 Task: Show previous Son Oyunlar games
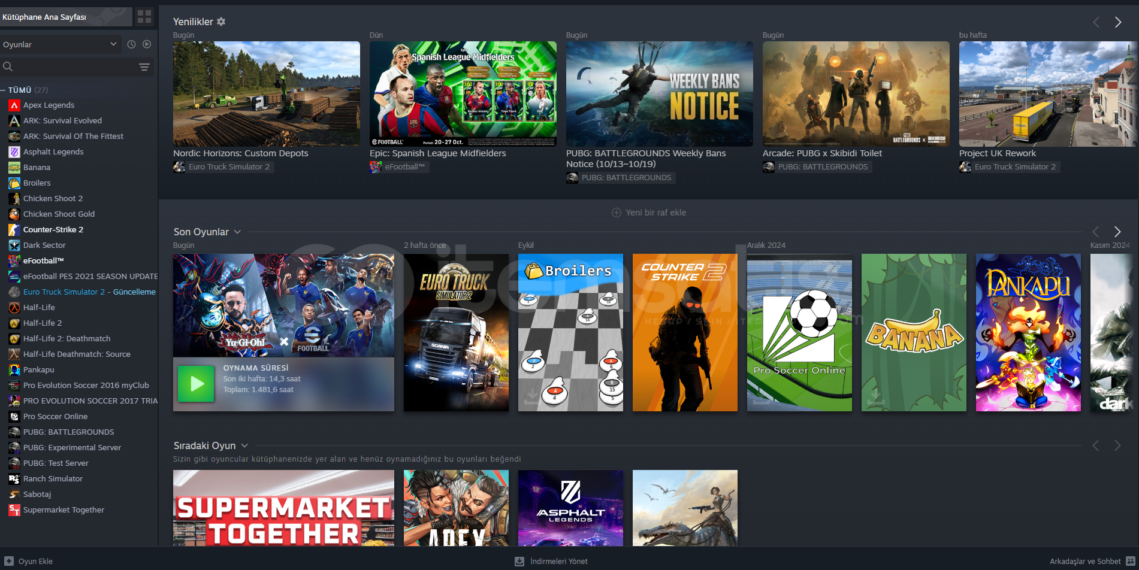[1096, 232]
